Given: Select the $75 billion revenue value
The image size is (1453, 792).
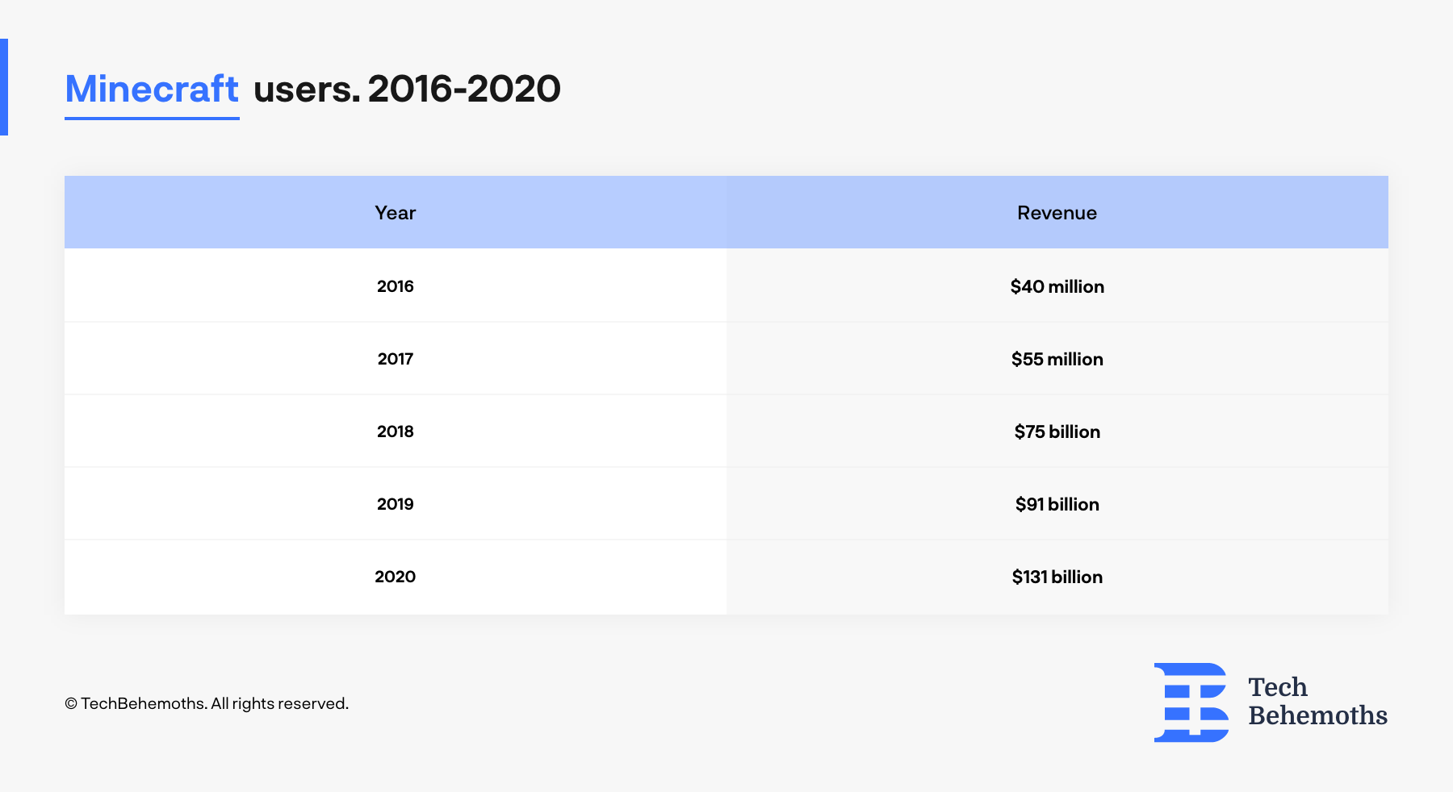Looking at the screenshot, I should click(1057, 431).
